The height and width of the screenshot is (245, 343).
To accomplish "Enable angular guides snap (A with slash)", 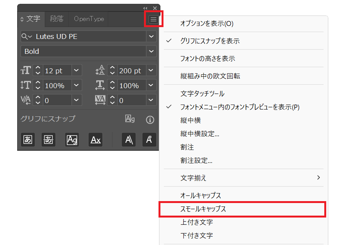I will [x=129, y=140].
